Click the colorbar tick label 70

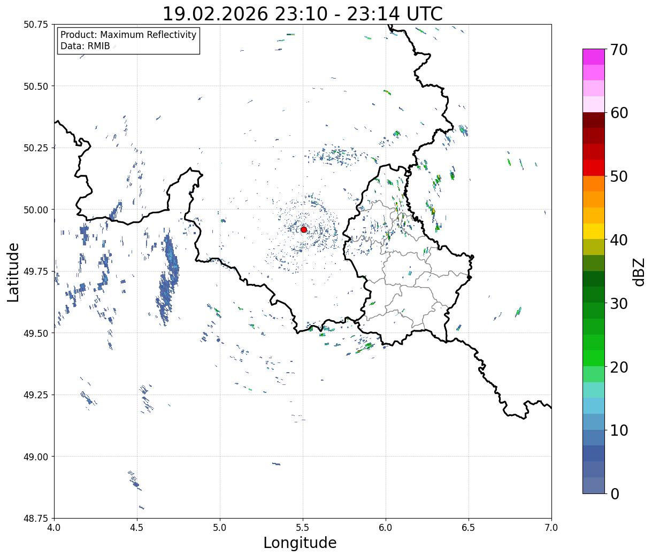618,50
